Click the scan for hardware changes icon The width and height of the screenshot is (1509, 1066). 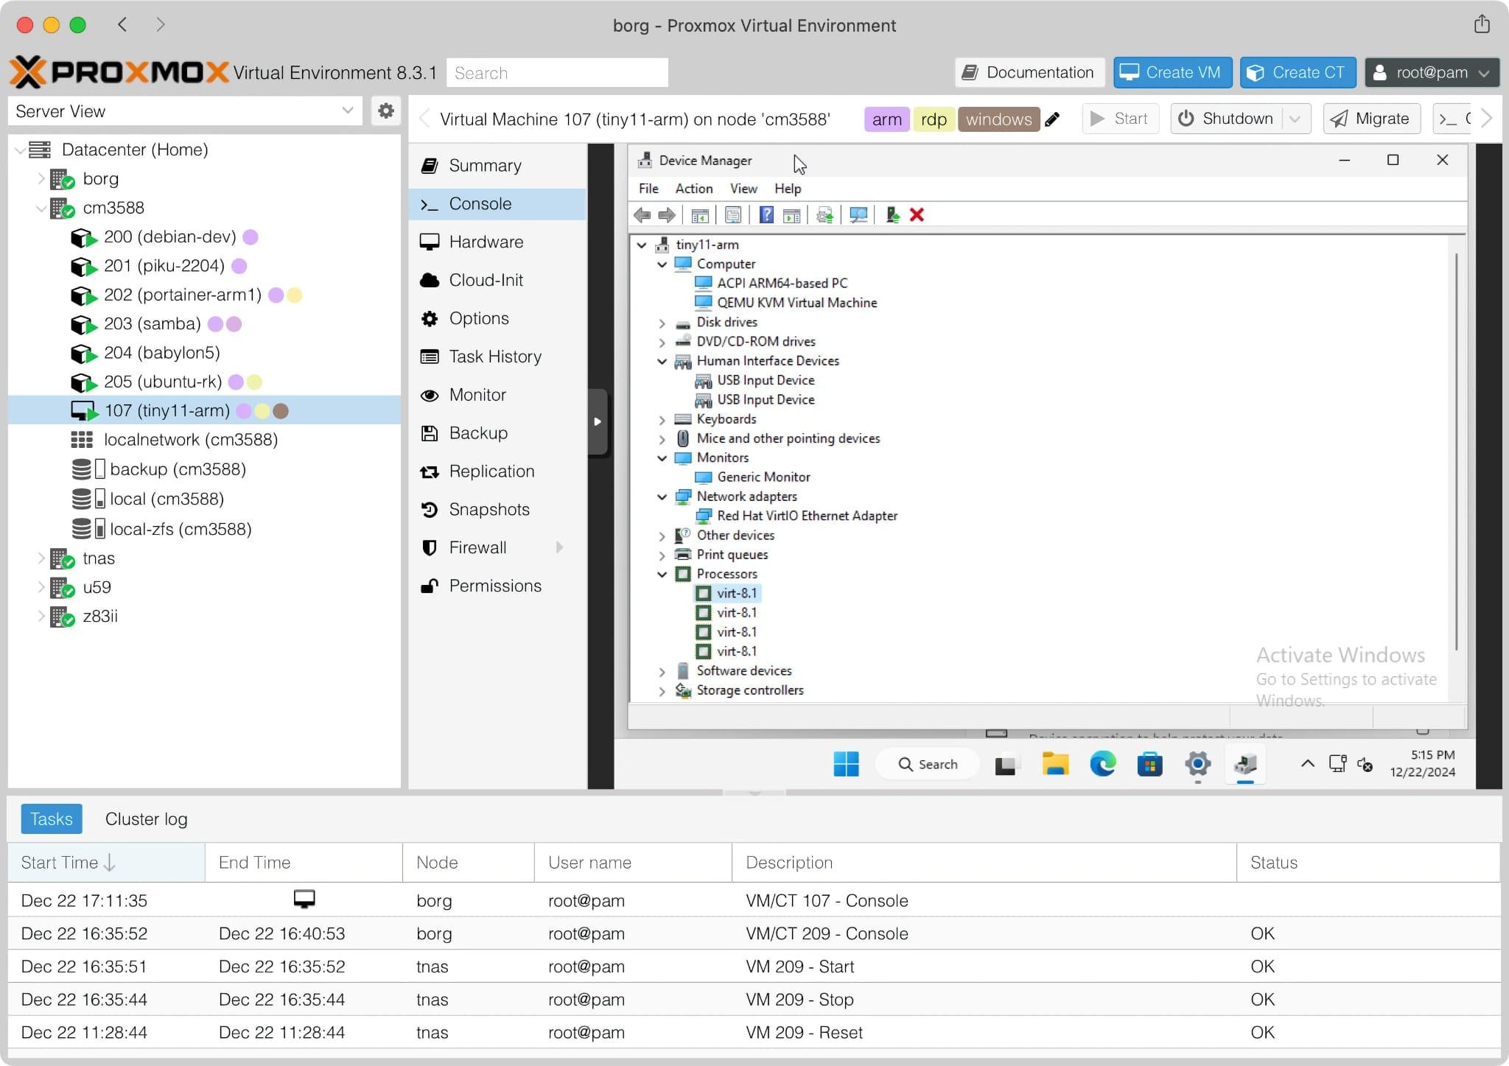pos(858,215)
